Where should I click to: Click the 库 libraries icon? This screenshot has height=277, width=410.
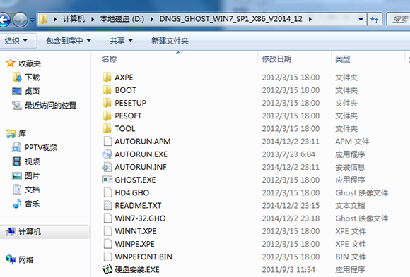click(x=11, y=133)
